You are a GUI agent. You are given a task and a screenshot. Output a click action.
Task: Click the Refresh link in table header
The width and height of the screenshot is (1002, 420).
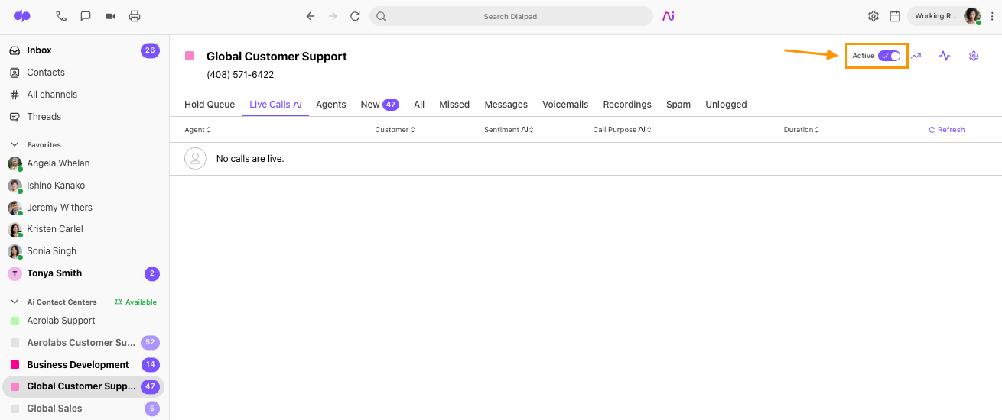(947, 130)
